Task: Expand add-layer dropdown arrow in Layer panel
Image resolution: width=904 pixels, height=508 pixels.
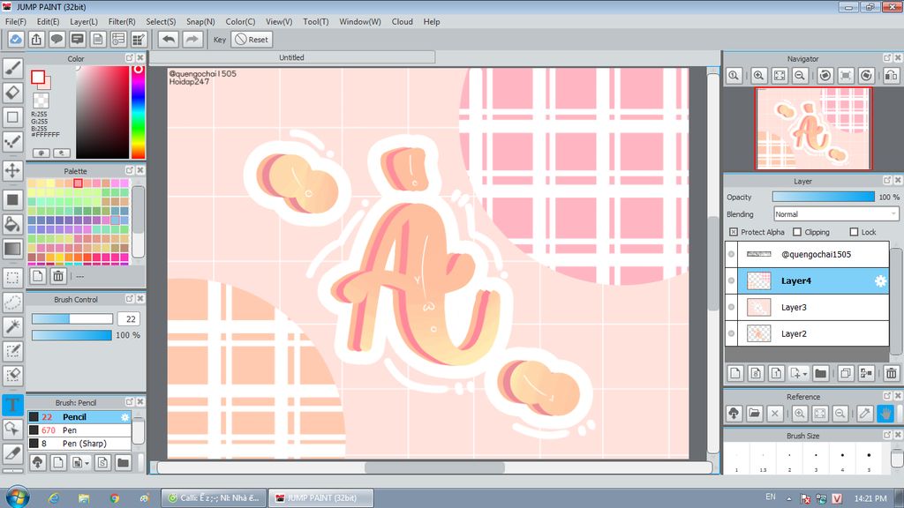Action: 805,374
